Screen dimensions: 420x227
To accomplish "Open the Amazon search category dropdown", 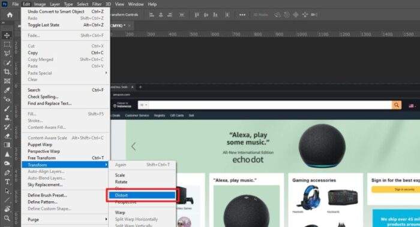I will (143, 105).
